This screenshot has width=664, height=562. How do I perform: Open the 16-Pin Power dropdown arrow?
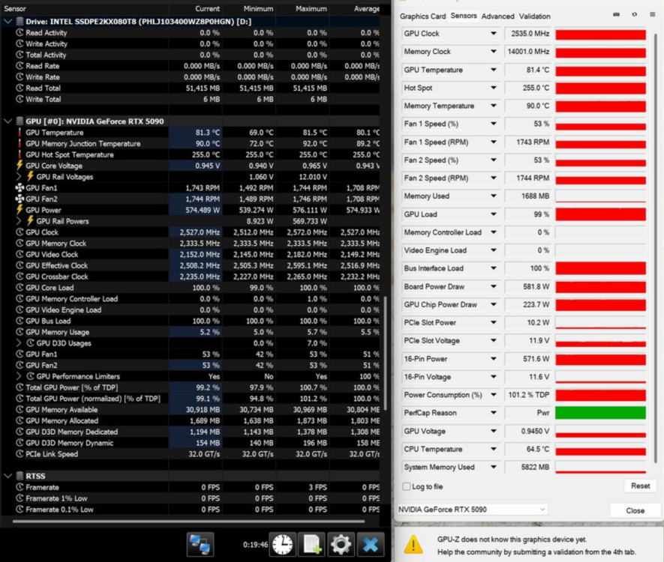494,359
